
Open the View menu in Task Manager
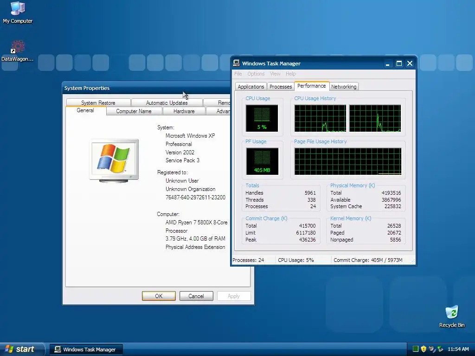(x=275, y=74)
